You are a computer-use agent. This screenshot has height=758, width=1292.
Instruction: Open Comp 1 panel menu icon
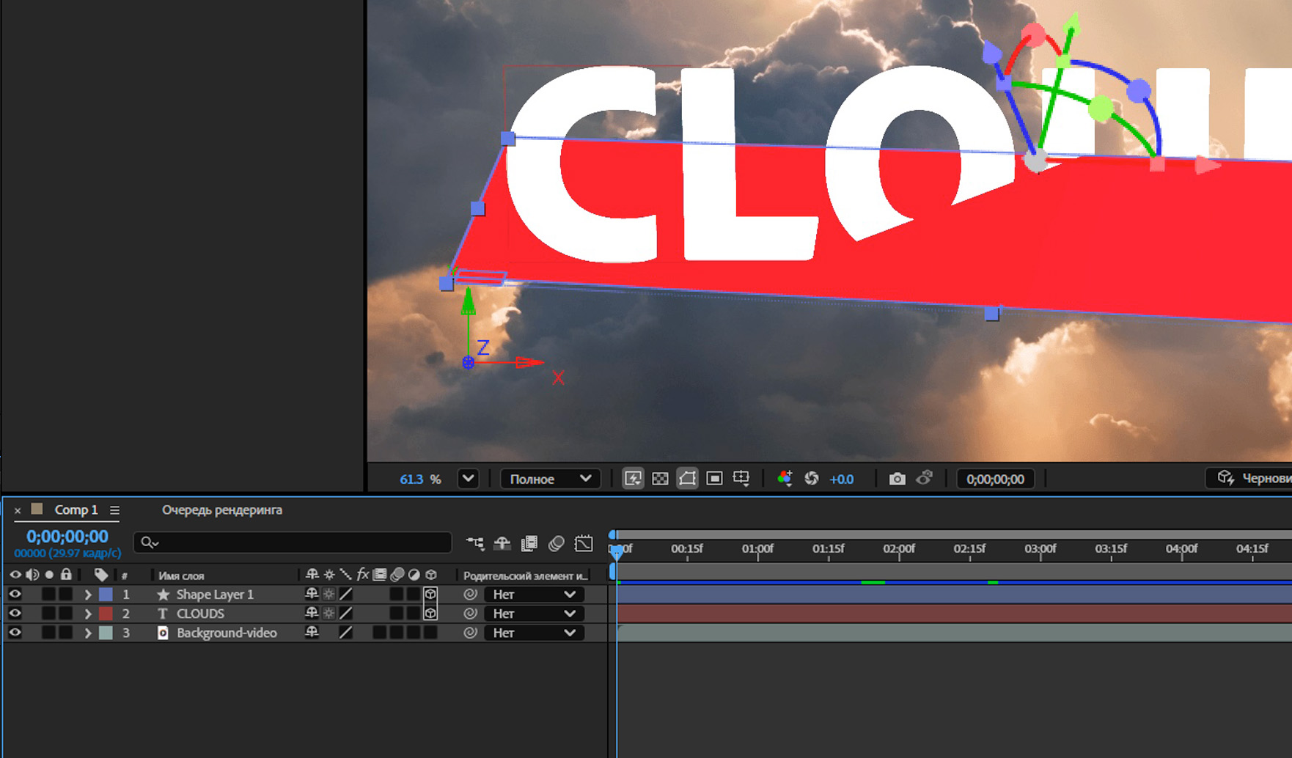[x=114, y=510]
